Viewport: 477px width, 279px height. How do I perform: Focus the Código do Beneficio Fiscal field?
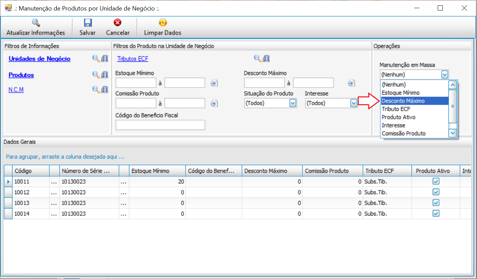161,125
